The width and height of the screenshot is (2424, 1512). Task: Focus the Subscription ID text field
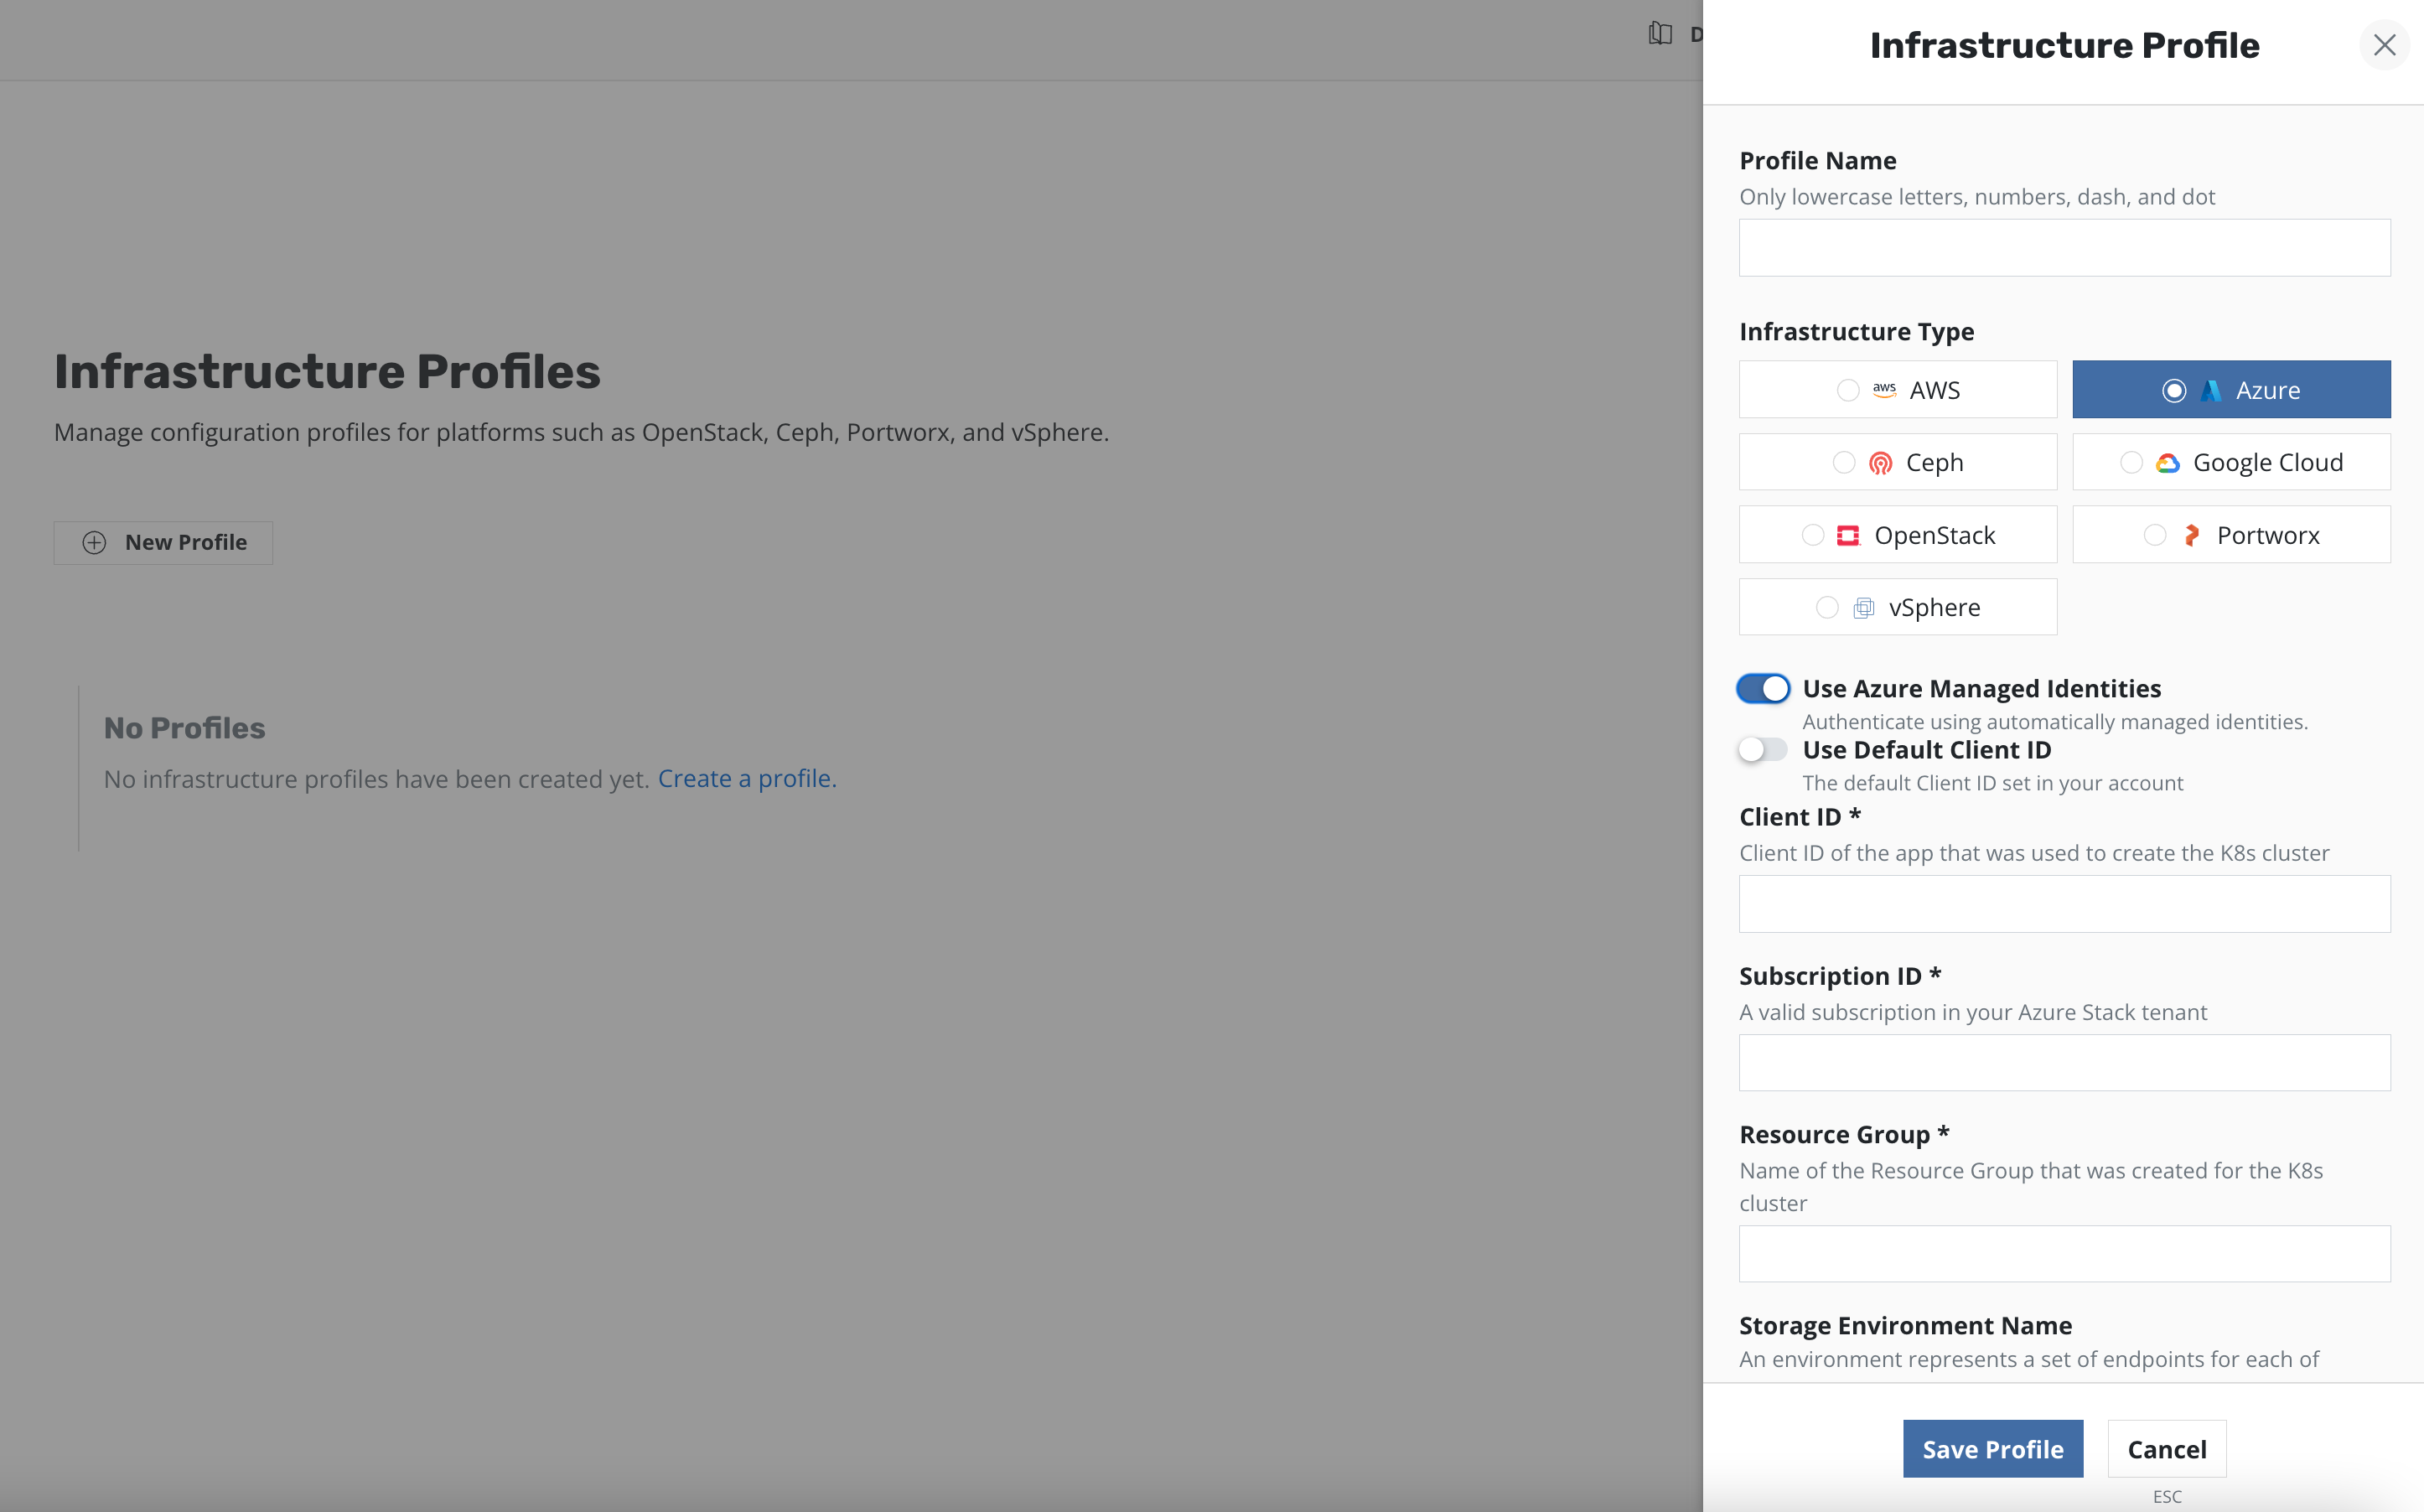pos(2064,1063)
